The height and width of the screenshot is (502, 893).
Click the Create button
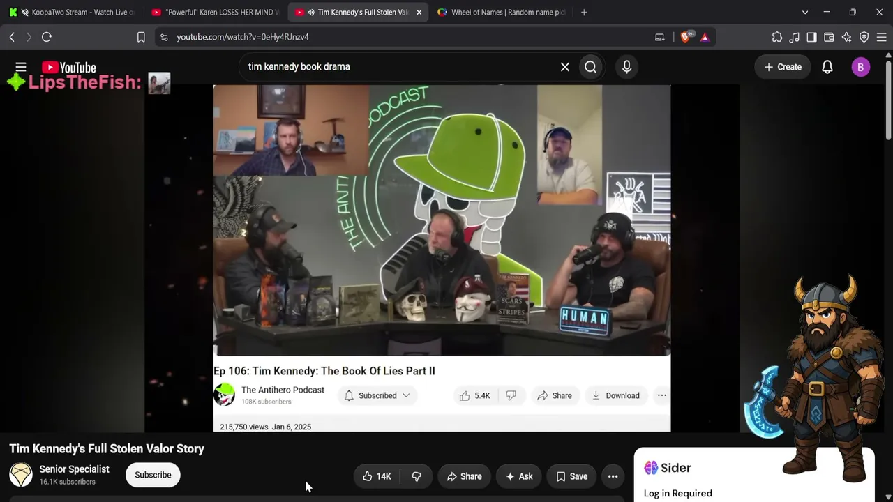pyautogui.click(x=783, y=67)
